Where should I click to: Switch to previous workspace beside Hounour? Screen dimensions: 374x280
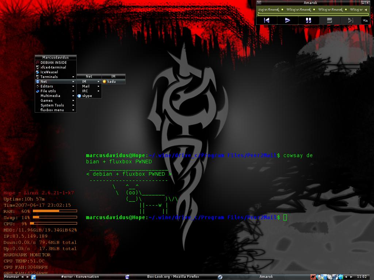click(22, 277)
